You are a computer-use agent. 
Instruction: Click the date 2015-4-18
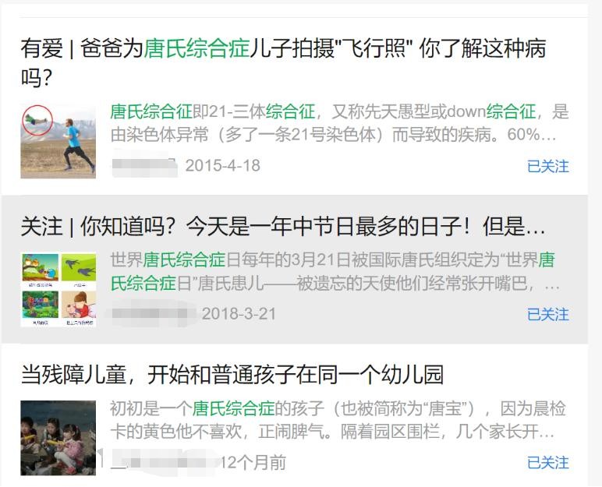[223, 166]
